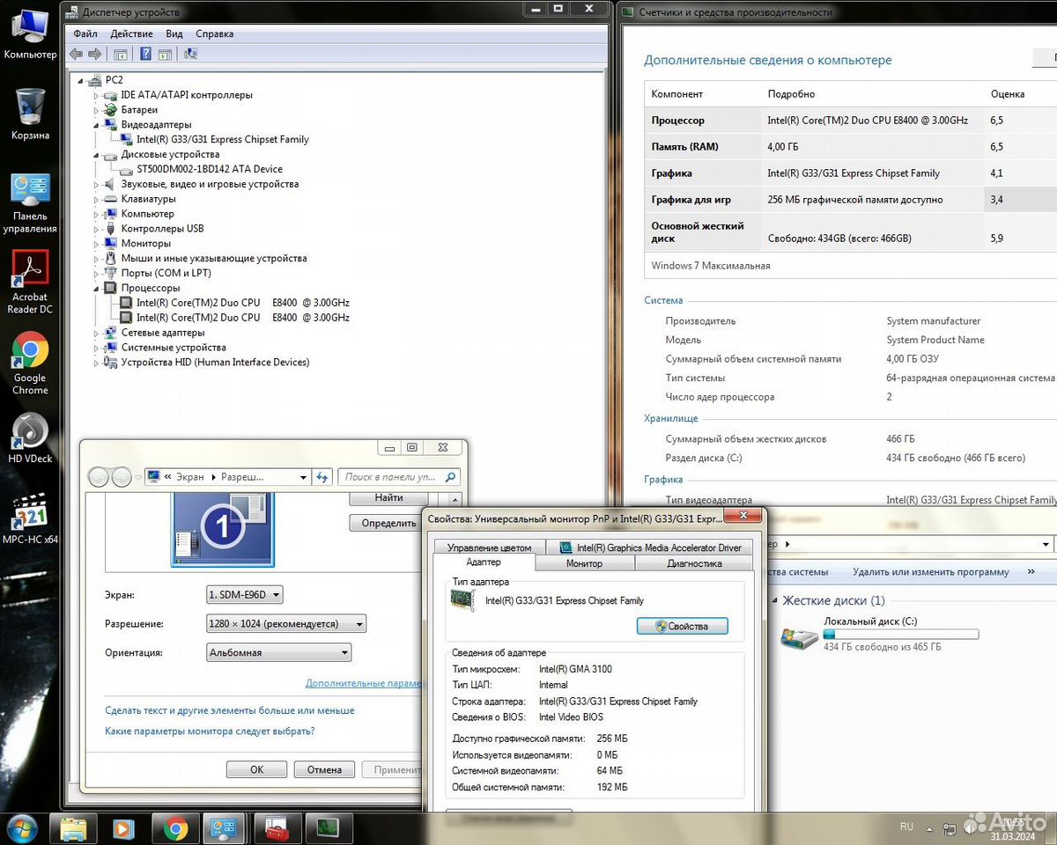
Task: Click the show/hide console tree toolbar icon
Action: 121,55
